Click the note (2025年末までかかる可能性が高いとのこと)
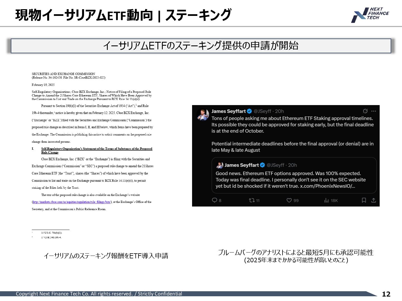Viewport: 402px width, 301px height. point(296,260)
